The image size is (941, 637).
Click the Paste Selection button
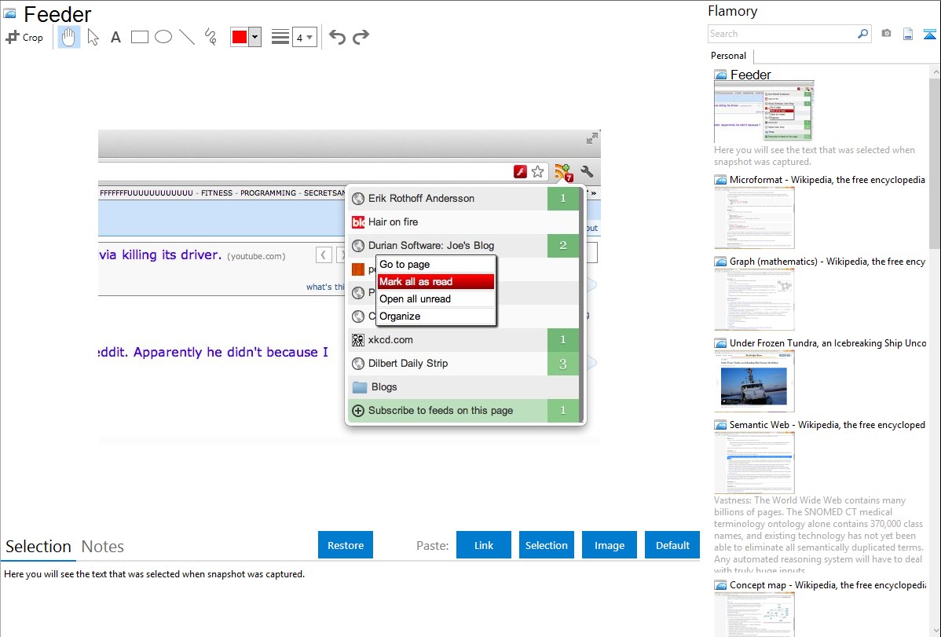click(546, 545)
